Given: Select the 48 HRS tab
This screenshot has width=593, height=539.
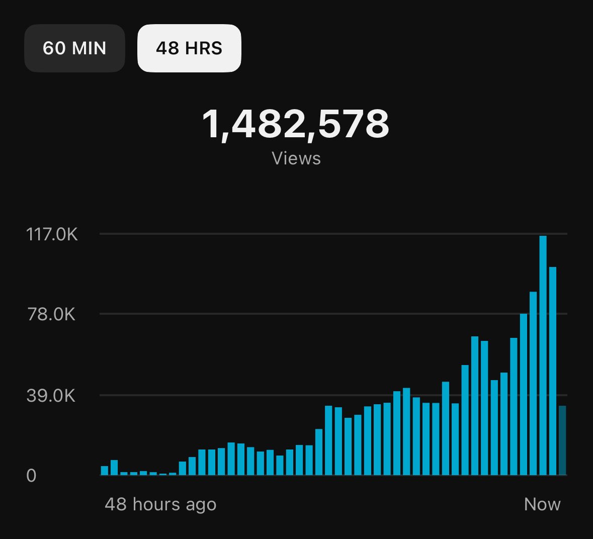Looking at the screenshot, I should [x=189, y=48].
